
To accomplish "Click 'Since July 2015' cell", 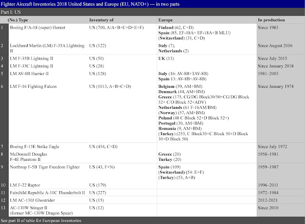I will pyautogui.click(x=272, y=58).
